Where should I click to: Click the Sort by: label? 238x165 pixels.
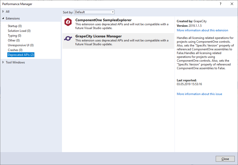pyautogui.click(x=68, y=12)
